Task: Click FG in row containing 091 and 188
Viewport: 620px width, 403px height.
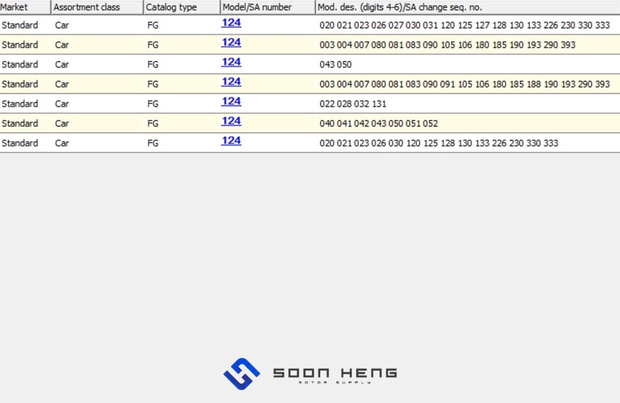Action: click(x=153, y=84)
